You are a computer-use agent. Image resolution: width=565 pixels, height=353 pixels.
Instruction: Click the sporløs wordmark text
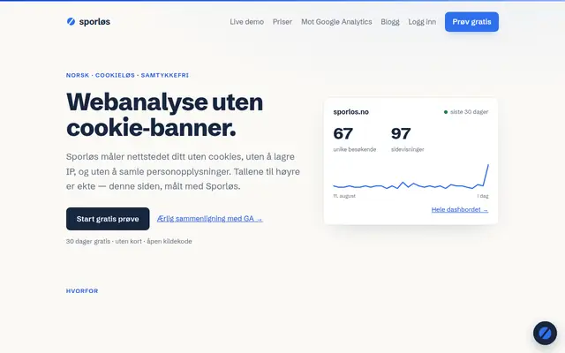pos(94,21)
